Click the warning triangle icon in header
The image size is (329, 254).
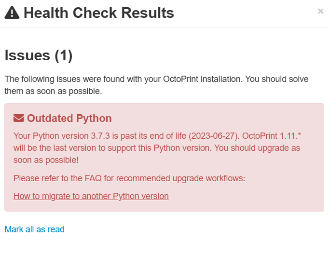(x=12, y=13)
